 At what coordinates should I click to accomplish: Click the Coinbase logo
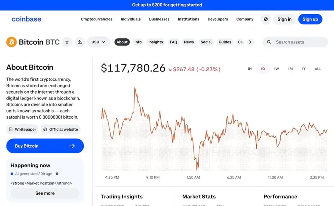26,19
